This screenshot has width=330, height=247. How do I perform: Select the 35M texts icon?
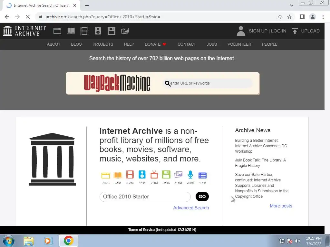pos(118,175)
